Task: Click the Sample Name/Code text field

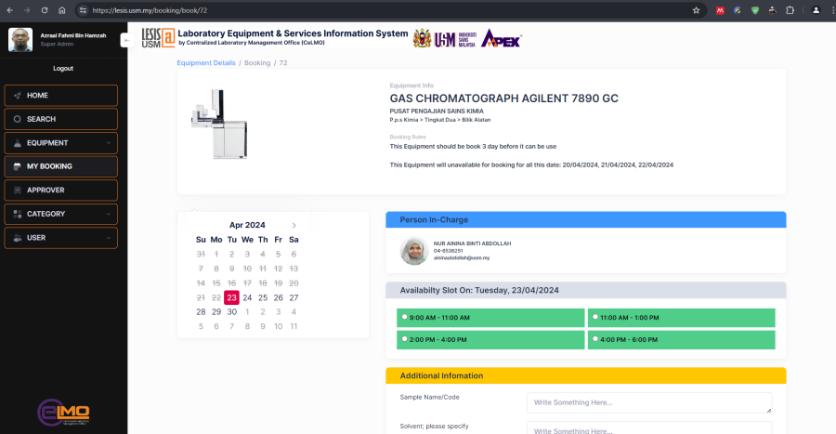Action: (649, 402)
